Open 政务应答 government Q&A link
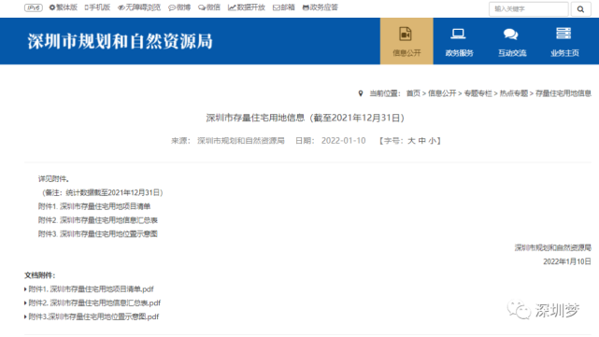 321,7
